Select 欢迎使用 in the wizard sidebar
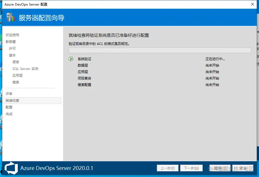 coord(12,35)
